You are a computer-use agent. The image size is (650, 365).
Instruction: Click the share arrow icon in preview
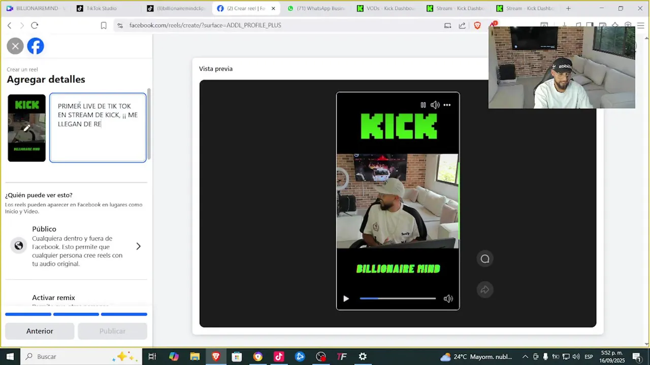485,290
